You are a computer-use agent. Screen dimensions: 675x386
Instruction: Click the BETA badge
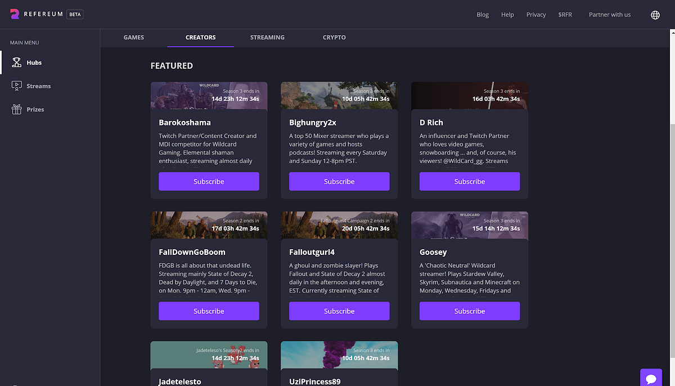(75, 14)
